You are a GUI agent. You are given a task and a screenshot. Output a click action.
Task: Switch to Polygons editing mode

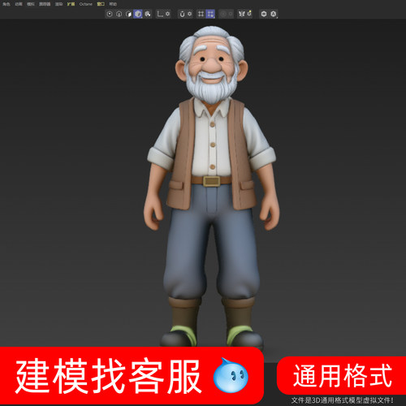(128, 14)
